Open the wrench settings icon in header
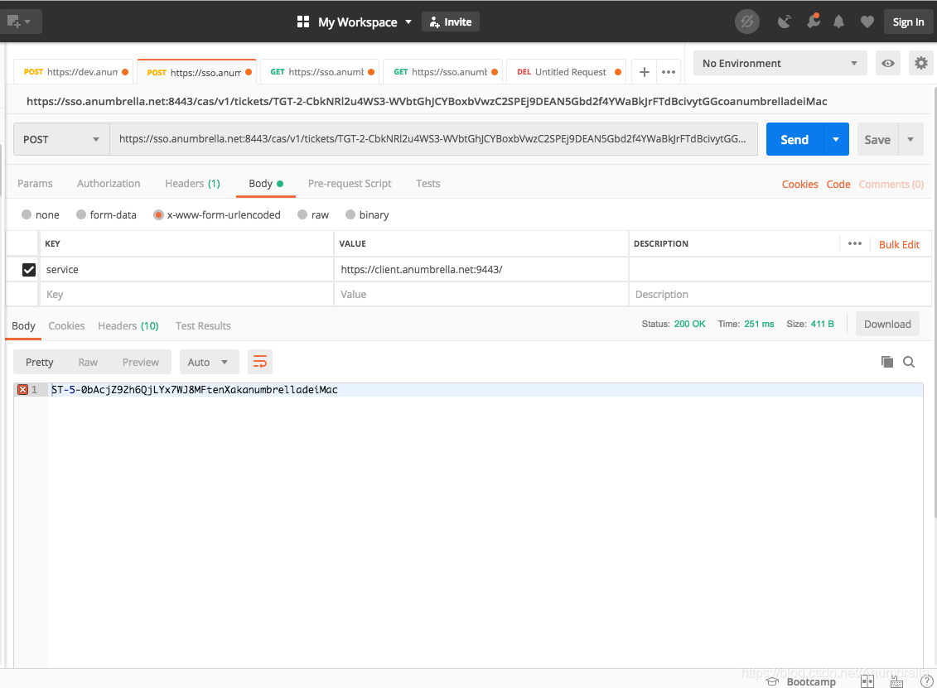The height and width of the screenshot is (688, 937). [813, 22]
